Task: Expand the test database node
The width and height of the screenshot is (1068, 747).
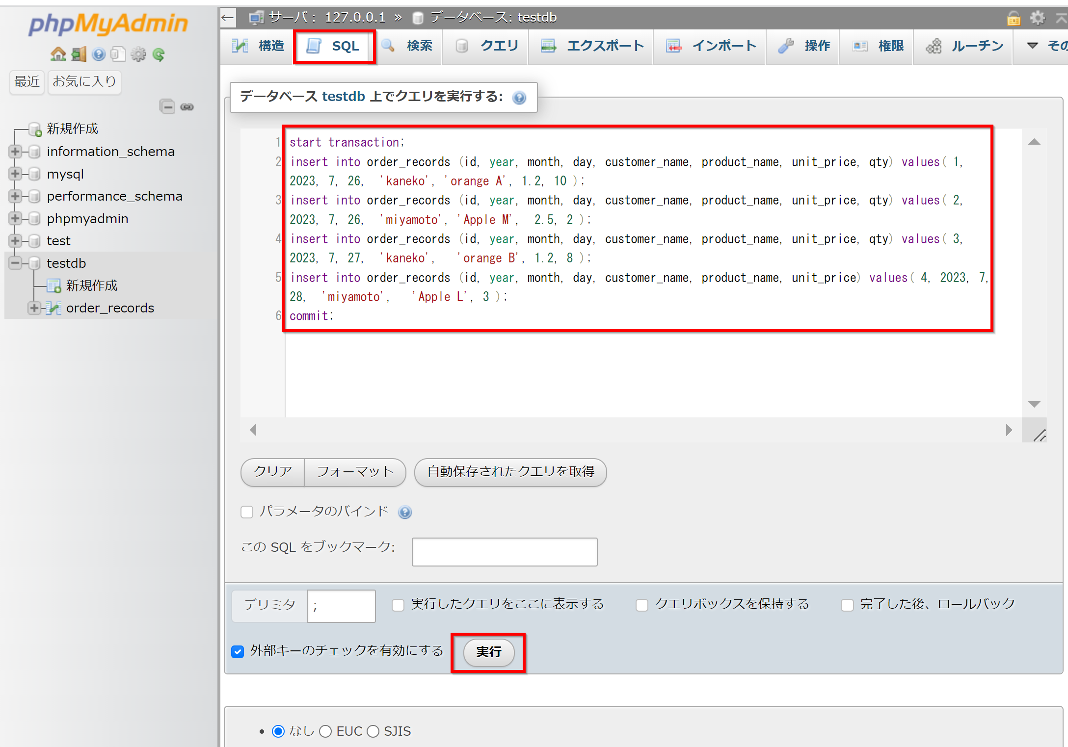Action: coord(15,241)
